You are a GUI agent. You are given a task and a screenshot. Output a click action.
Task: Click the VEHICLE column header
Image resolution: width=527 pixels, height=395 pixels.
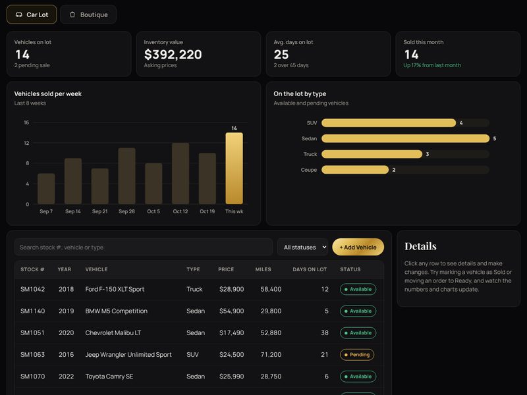96,269
